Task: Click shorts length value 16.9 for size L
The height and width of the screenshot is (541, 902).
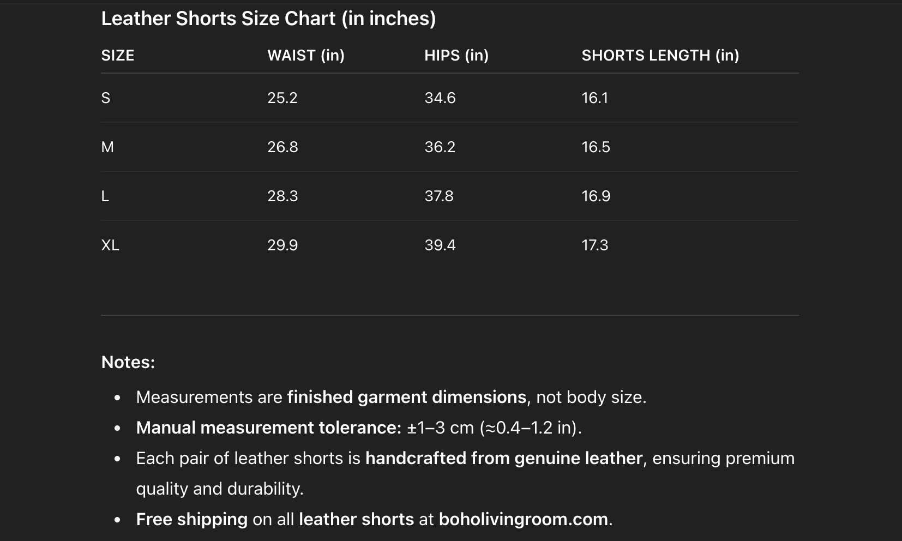Action: pos(596,196)
